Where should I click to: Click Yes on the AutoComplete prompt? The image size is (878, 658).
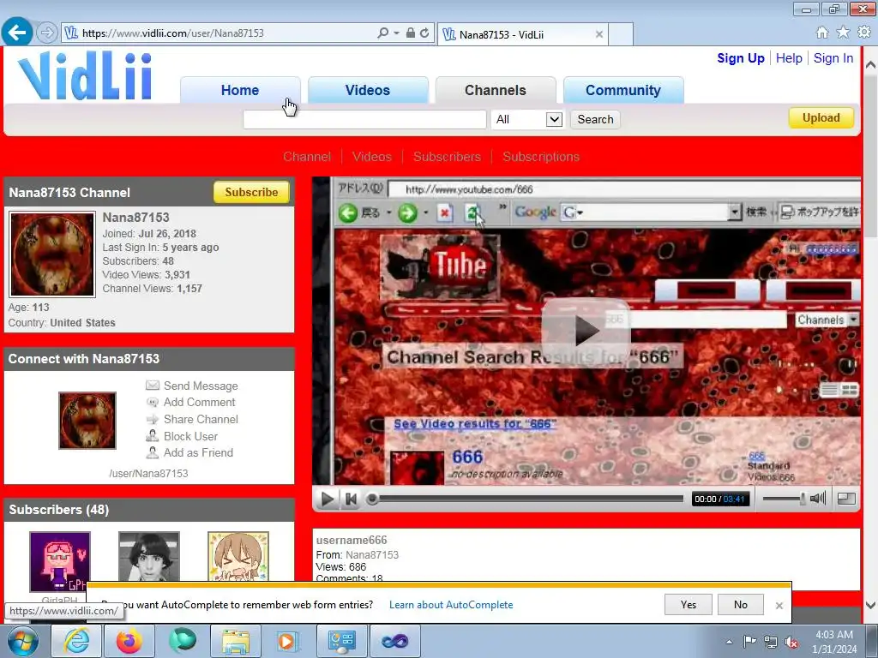click(689, 604)
